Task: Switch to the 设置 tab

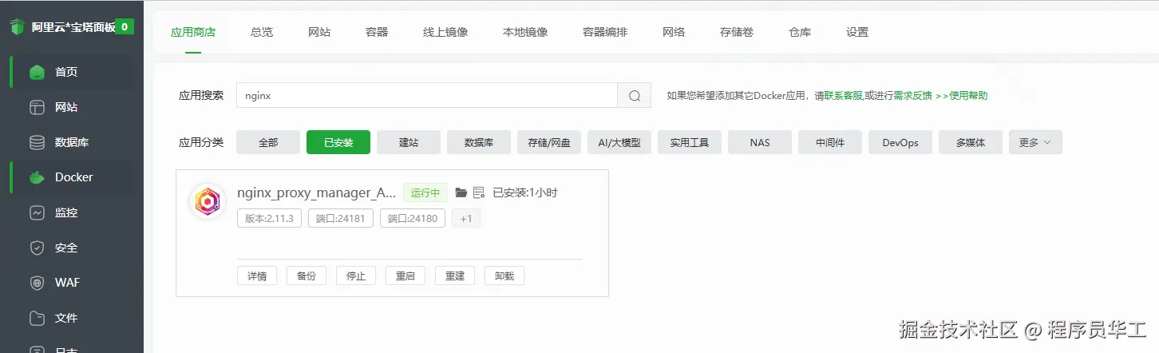Action: point(857,32)
